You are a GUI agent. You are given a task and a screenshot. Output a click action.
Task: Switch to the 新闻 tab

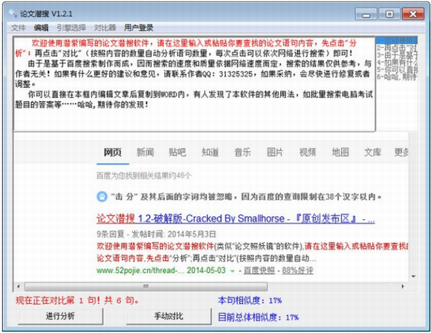point(145,152)
